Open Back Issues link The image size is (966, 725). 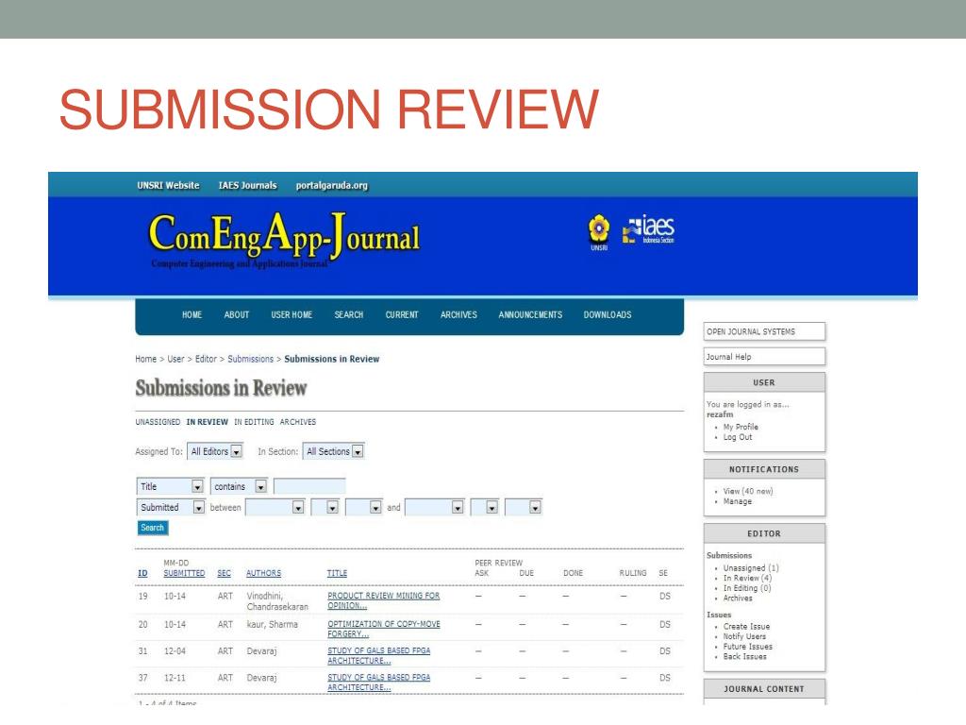745,657
